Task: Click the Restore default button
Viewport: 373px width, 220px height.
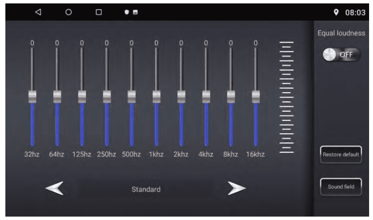Action: 341,155
